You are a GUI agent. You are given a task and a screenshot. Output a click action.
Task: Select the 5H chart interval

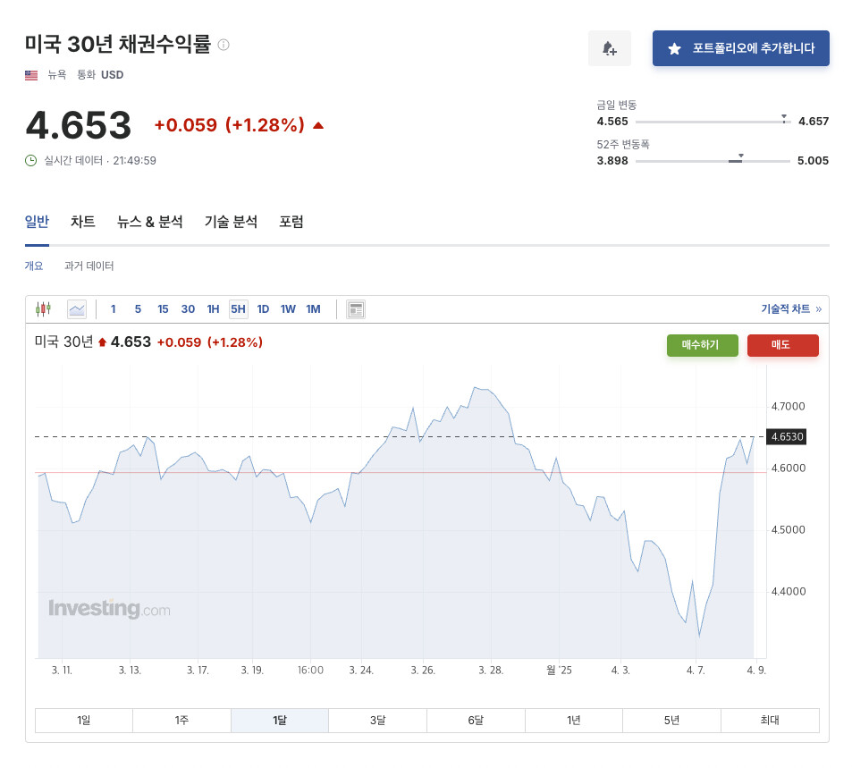238,309
